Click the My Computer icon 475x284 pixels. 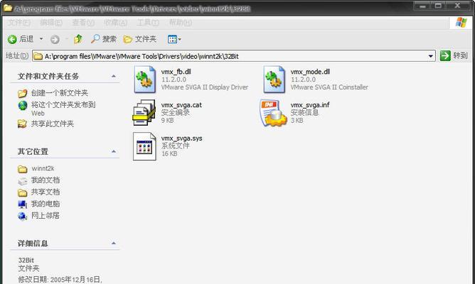pos(23,204)
